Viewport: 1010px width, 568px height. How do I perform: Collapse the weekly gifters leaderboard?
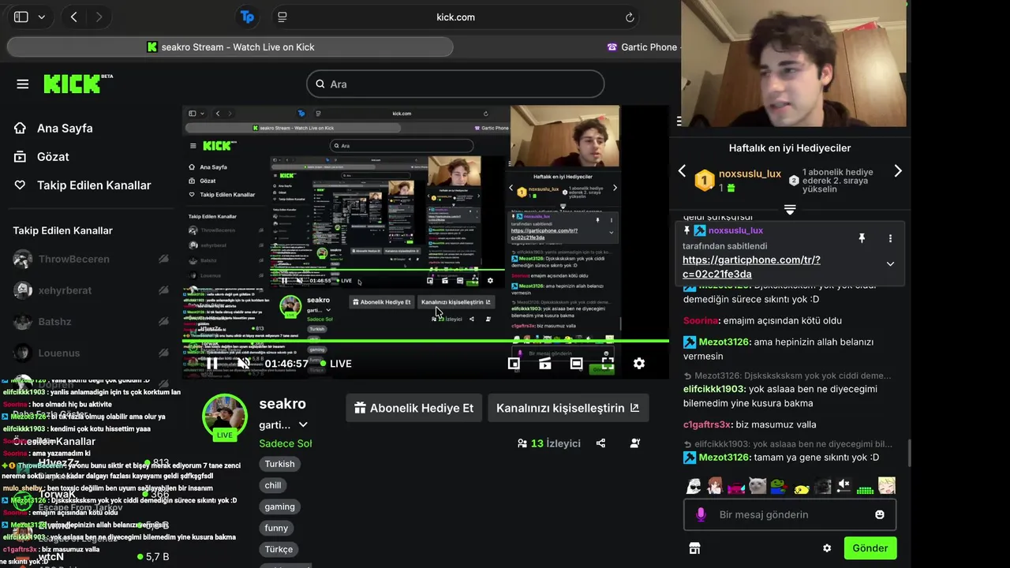(790, 209)
